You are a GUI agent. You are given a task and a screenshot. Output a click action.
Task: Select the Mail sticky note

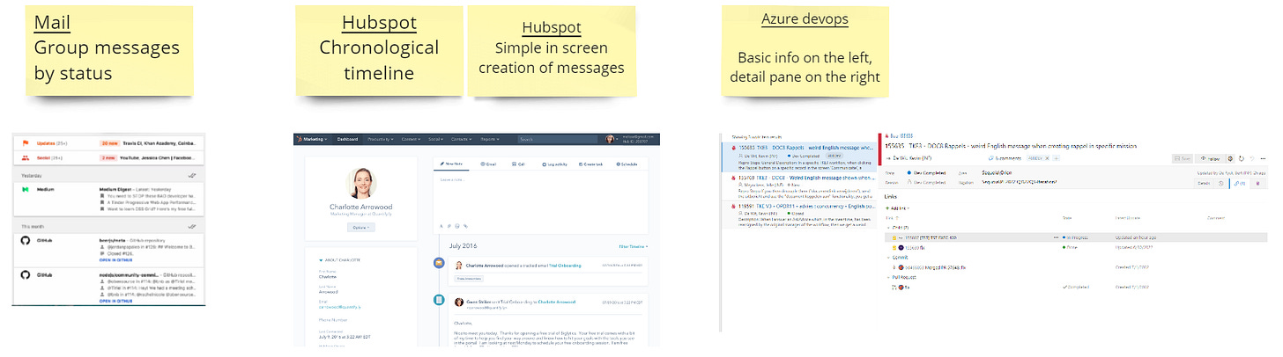pos(108,52)
